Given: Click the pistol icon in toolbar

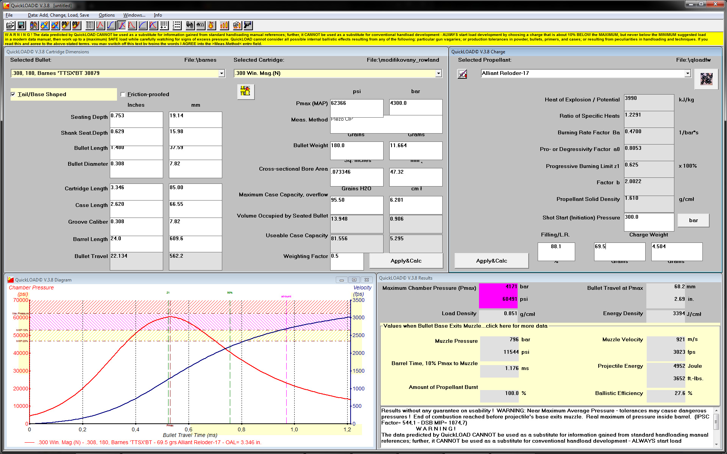Looking at the screenshot, I should 248,25.
